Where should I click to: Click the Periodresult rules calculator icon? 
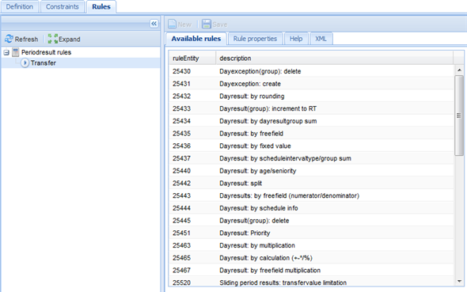(16, 52)
